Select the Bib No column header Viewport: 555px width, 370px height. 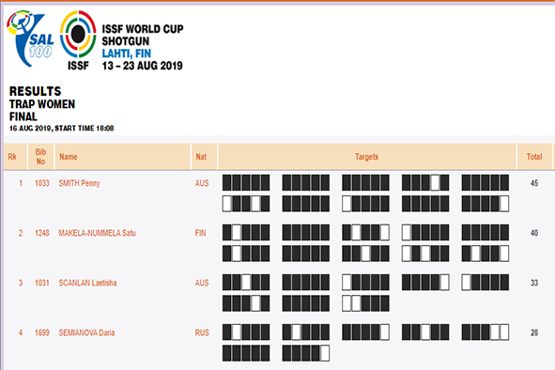(x=40, y=157)
